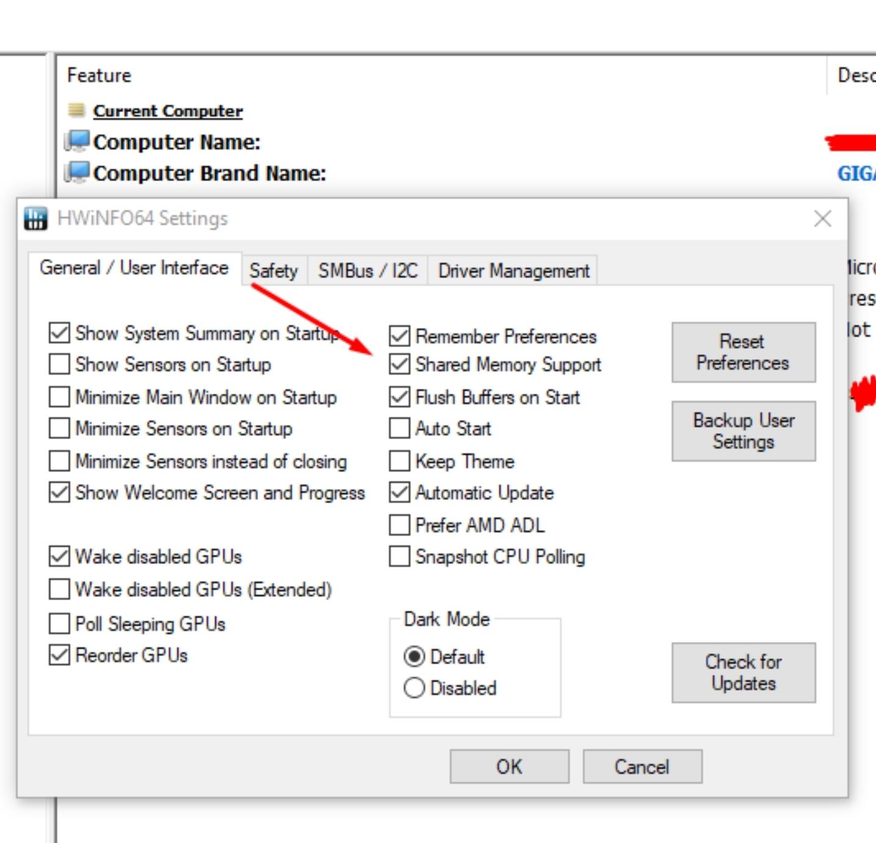
Task: Cancel the settings dialog
Action: [642, 766]
